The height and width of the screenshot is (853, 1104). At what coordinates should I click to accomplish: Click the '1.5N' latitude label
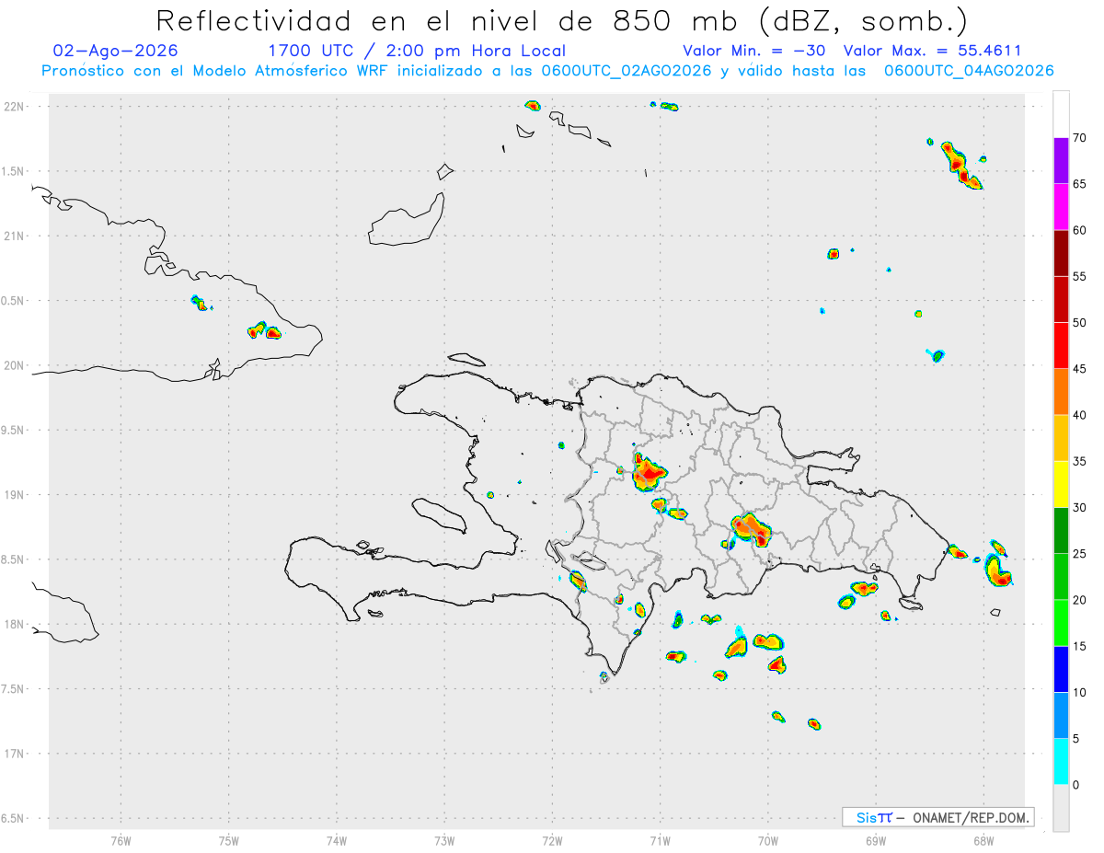[14, 171]
